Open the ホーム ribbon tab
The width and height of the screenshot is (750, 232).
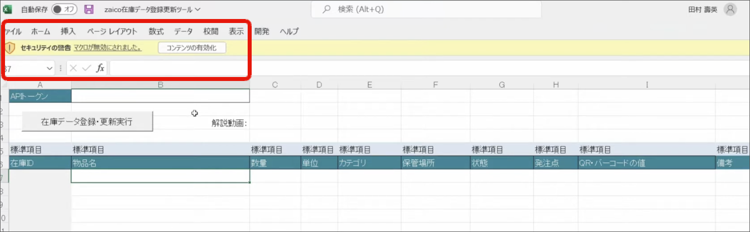point(41,31)
